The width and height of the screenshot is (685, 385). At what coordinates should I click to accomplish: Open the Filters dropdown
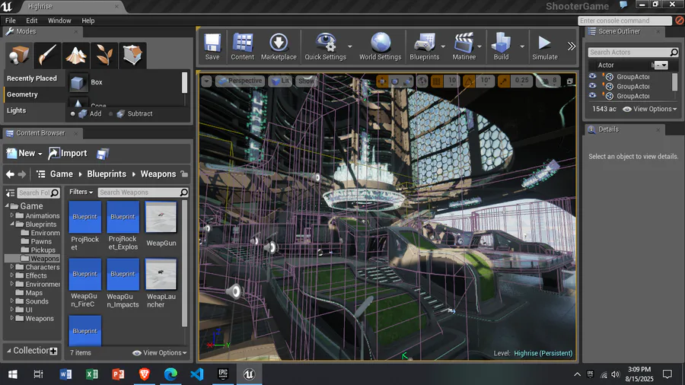pyautogui.click(x=81, y=192)
